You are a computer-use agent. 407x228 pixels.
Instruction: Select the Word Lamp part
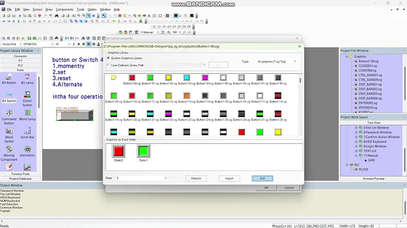pos(27,115)
